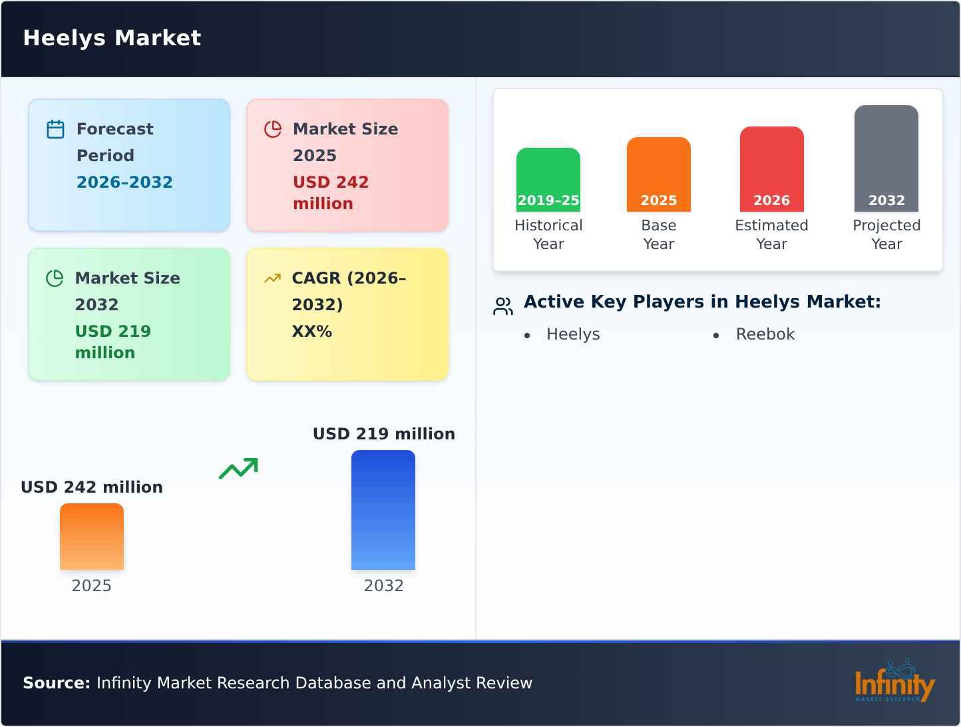961x727 pixels.
Task: Click the red pie chart icon for Market Size 2025
Action: (x=273, y=129)
